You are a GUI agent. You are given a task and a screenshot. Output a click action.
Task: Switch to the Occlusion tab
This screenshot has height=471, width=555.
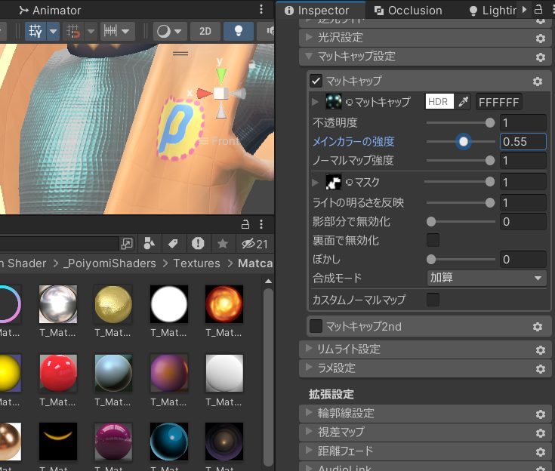coord(408,11)
